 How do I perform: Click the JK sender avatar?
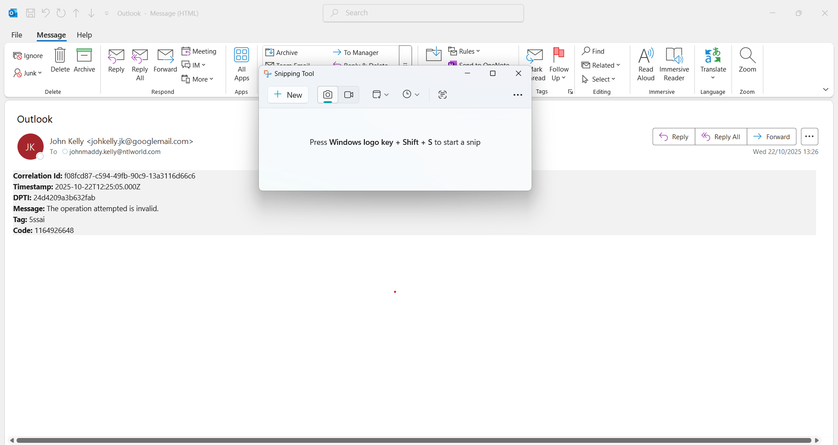[31, 147]
